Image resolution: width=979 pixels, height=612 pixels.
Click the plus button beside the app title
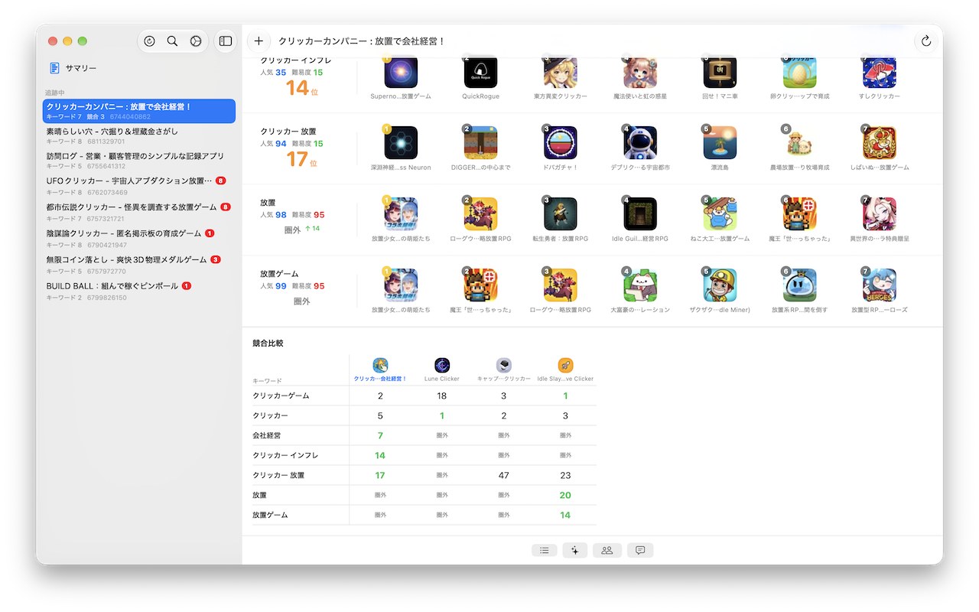pos(259,41)
